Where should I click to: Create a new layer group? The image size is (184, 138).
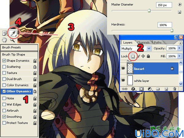(158, 89)
